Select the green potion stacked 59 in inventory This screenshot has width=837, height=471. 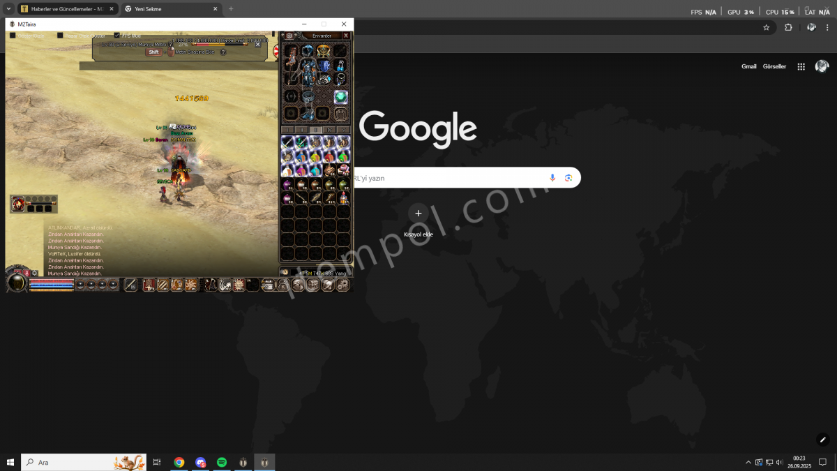pyautogui.click(x=343, y=185)
